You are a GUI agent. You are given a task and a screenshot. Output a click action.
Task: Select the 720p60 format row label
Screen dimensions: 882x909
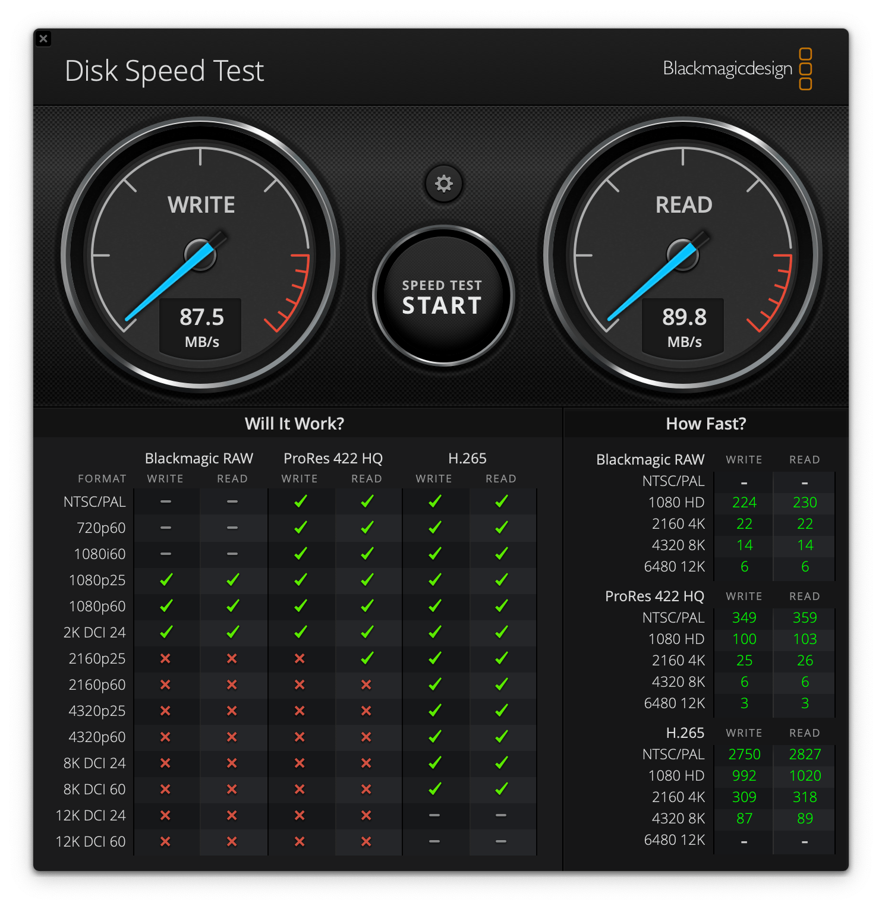(x=101, y=528)
